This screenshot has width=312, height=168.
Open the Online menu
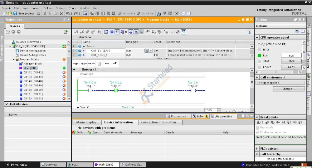47,8
